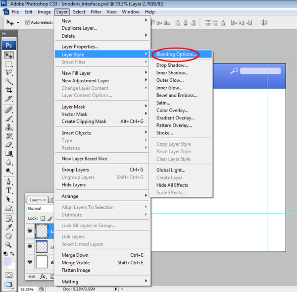The image size is (297, 292).
Task: Select the Eyedropper tool
Action: [x=9, y=227]
